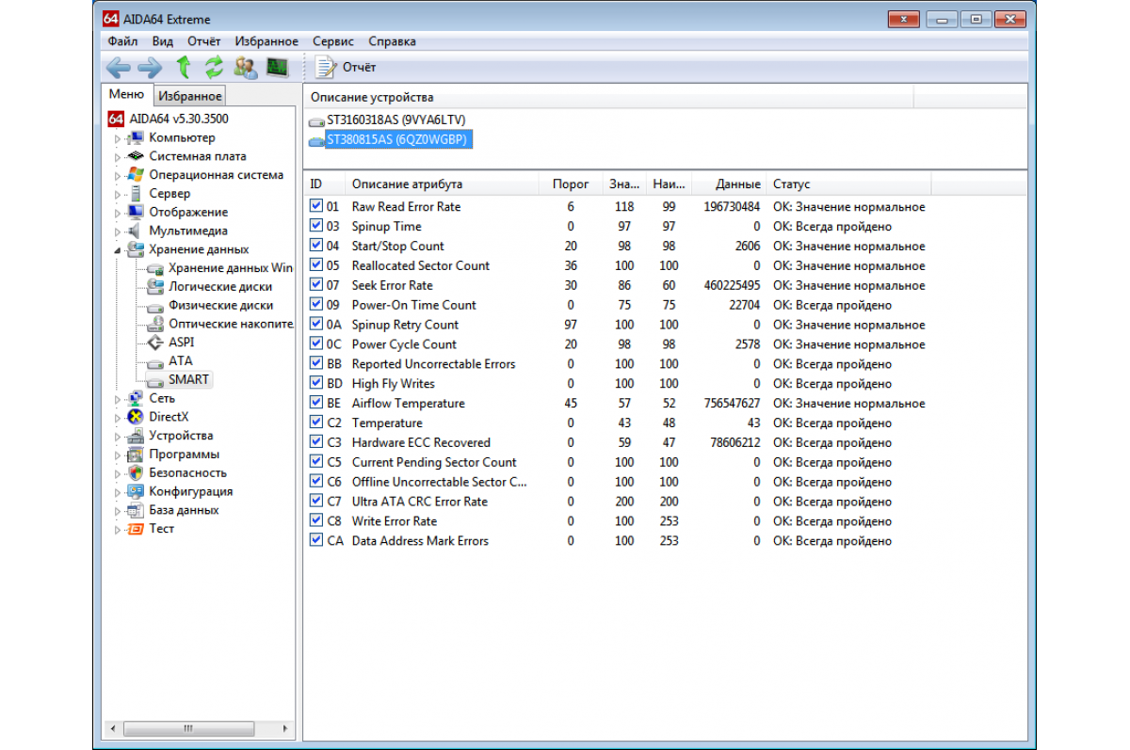Screen dimensions: 1130x750
Task: Expand the Компьютер tree node
Action: [119, 138]
